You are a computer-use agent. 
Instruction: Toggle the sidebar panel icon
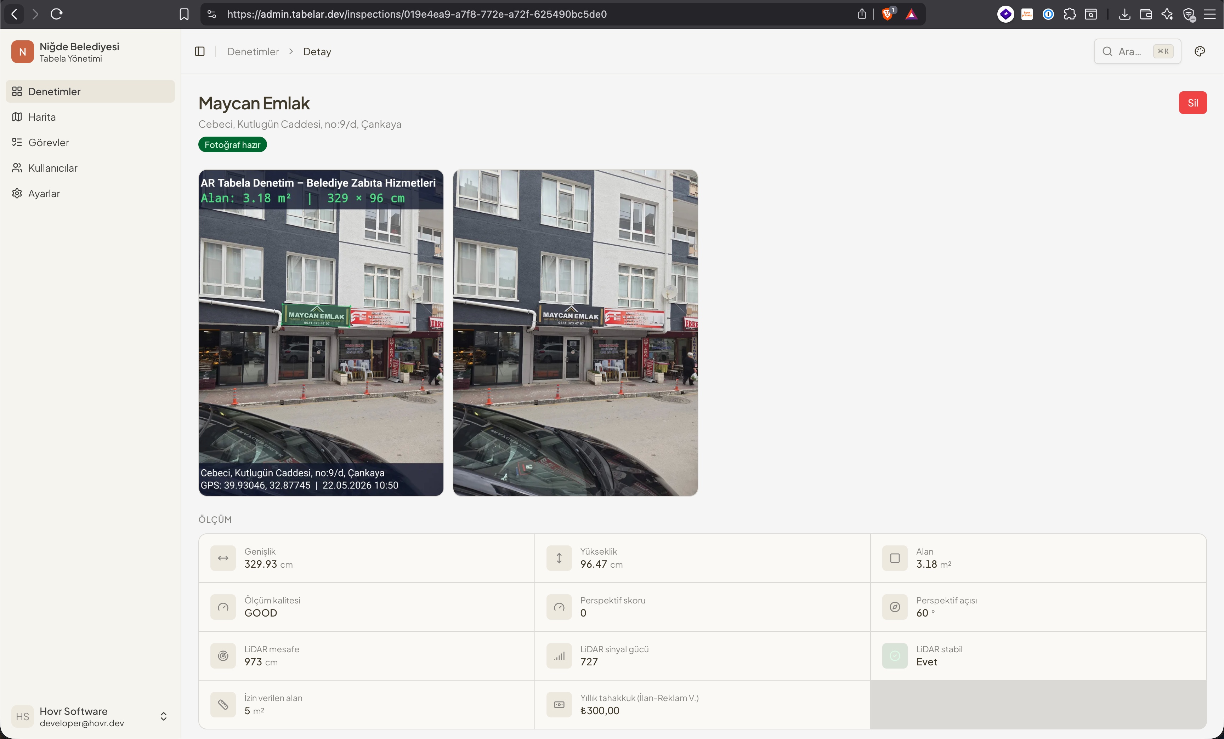(x=200, y=52)
